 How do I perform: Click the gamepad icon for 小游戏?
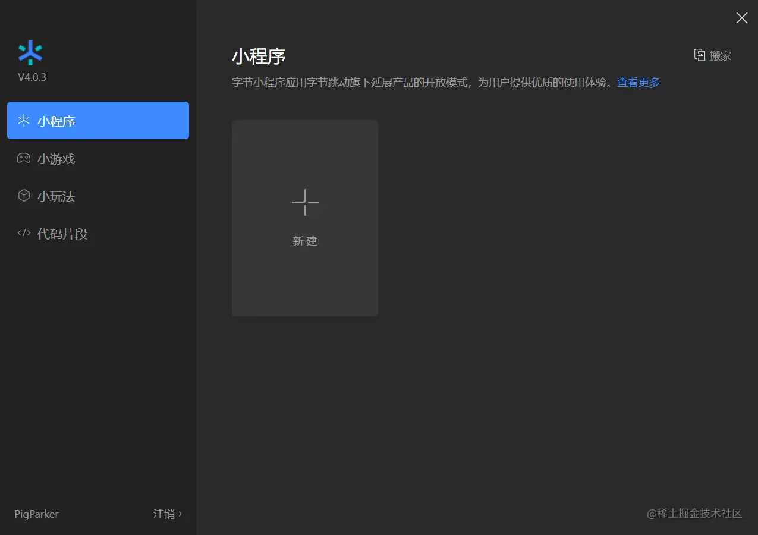coord(24,158)
